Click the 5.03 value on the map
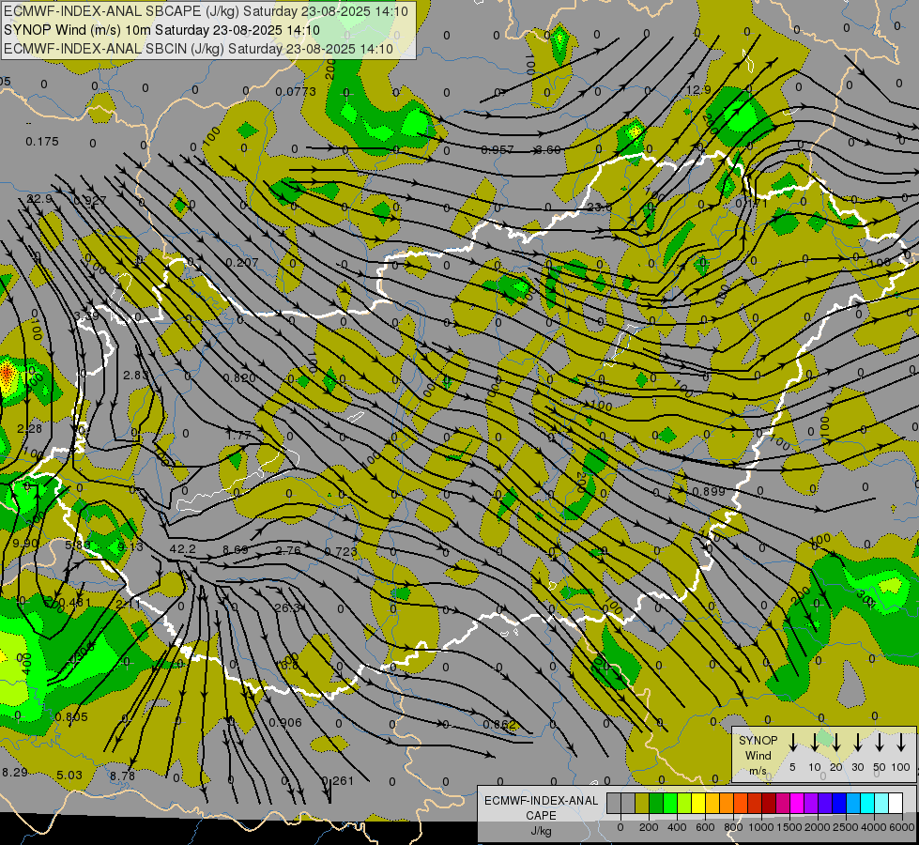Image resolution: width=919 pixels, height=845 pixels. point(69,776)
